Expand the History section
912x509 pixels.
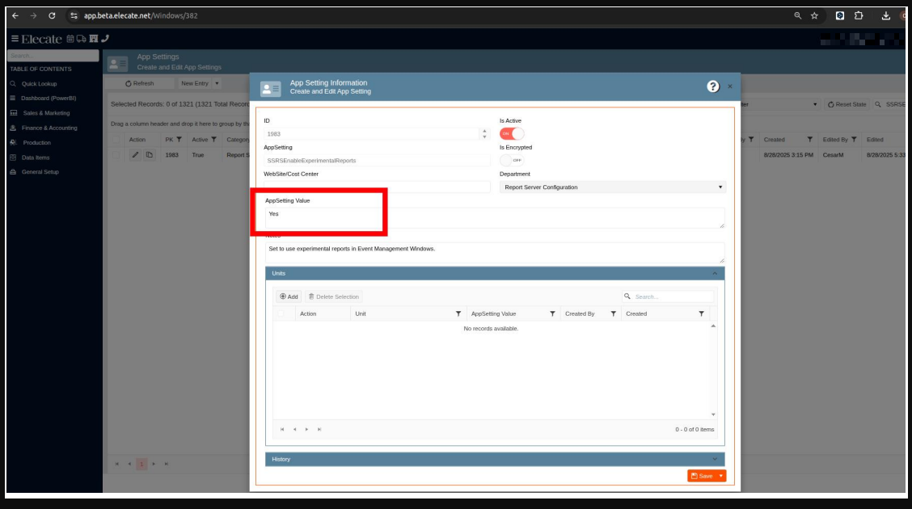point(494,459)
